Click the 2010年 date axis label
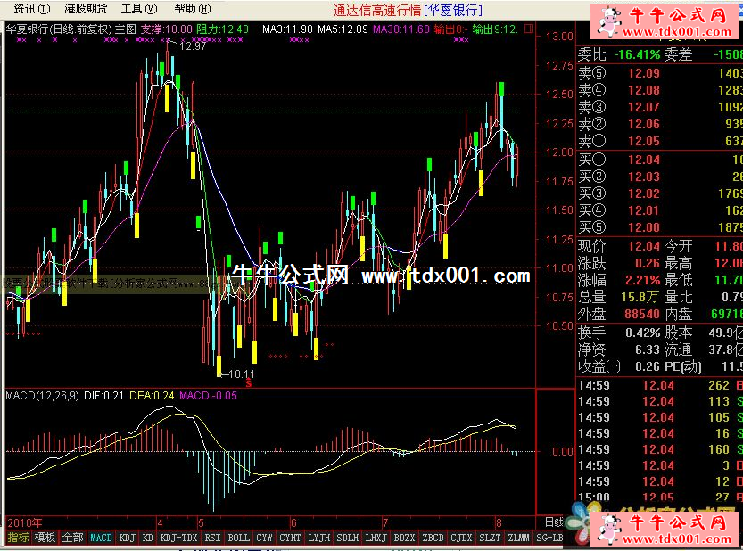The height and width of the screenshot is (551, 743). click(25, 523)
